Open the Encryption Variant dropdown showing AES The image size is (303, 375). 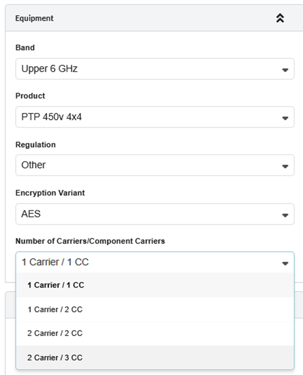[148, 214]
